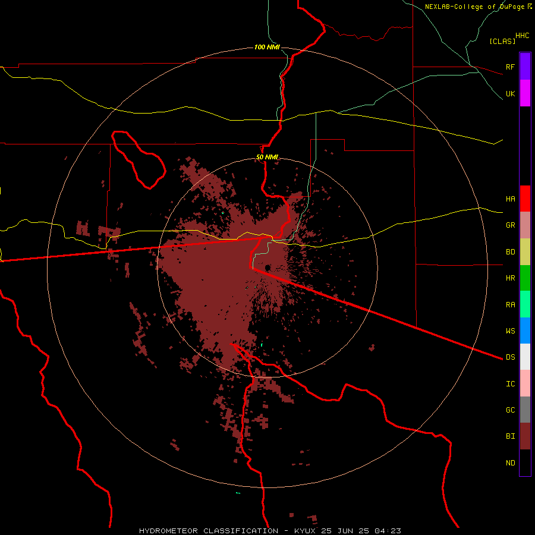535x535 pixels.
Task: Click the HYDROMETEOR CLASSIFICATION title text
Action: (209, 531)
